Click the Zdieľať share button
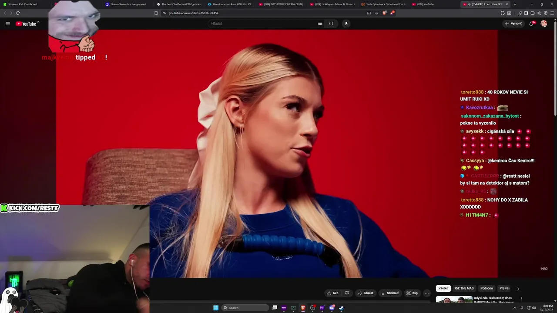The image size is (557, 313). (x=366, y=293)
